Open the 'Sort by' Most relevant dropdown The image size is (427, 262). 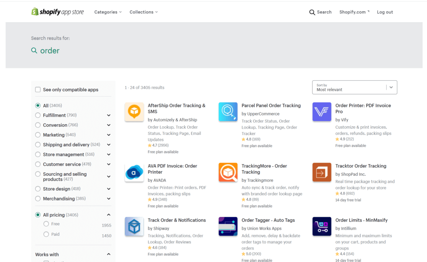(354, 87)
